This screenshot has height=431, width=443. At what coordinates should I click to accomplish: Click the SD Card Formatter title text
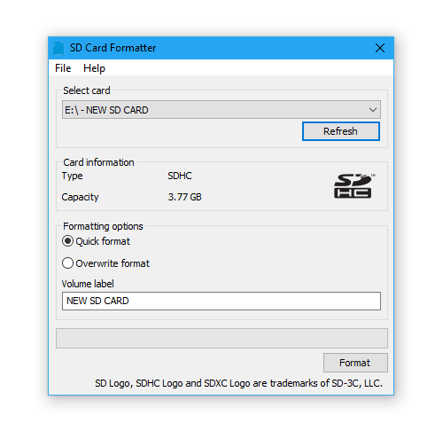(113, 48)
